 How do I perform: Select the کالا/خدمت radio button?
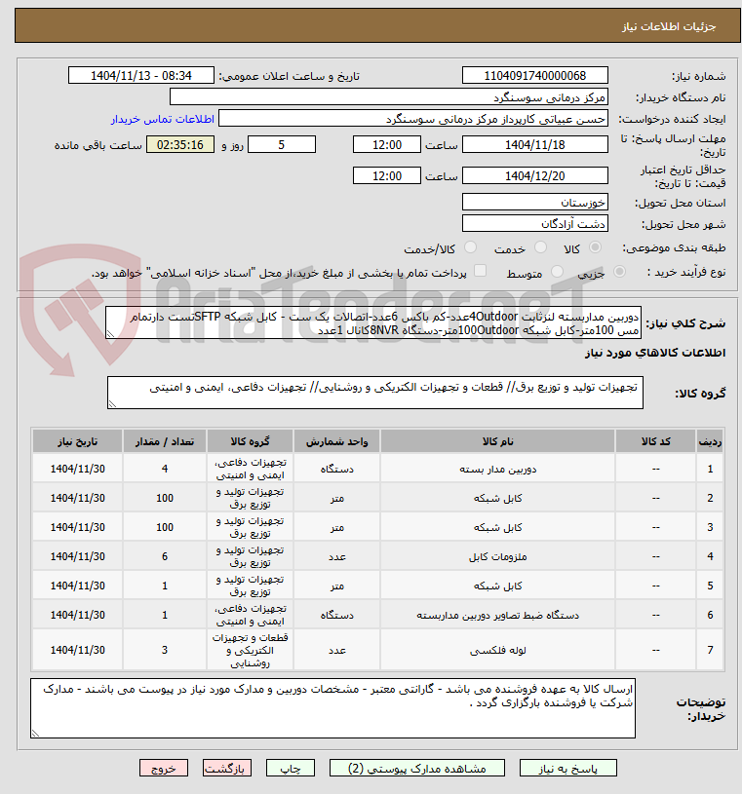(x=470, y=247)
